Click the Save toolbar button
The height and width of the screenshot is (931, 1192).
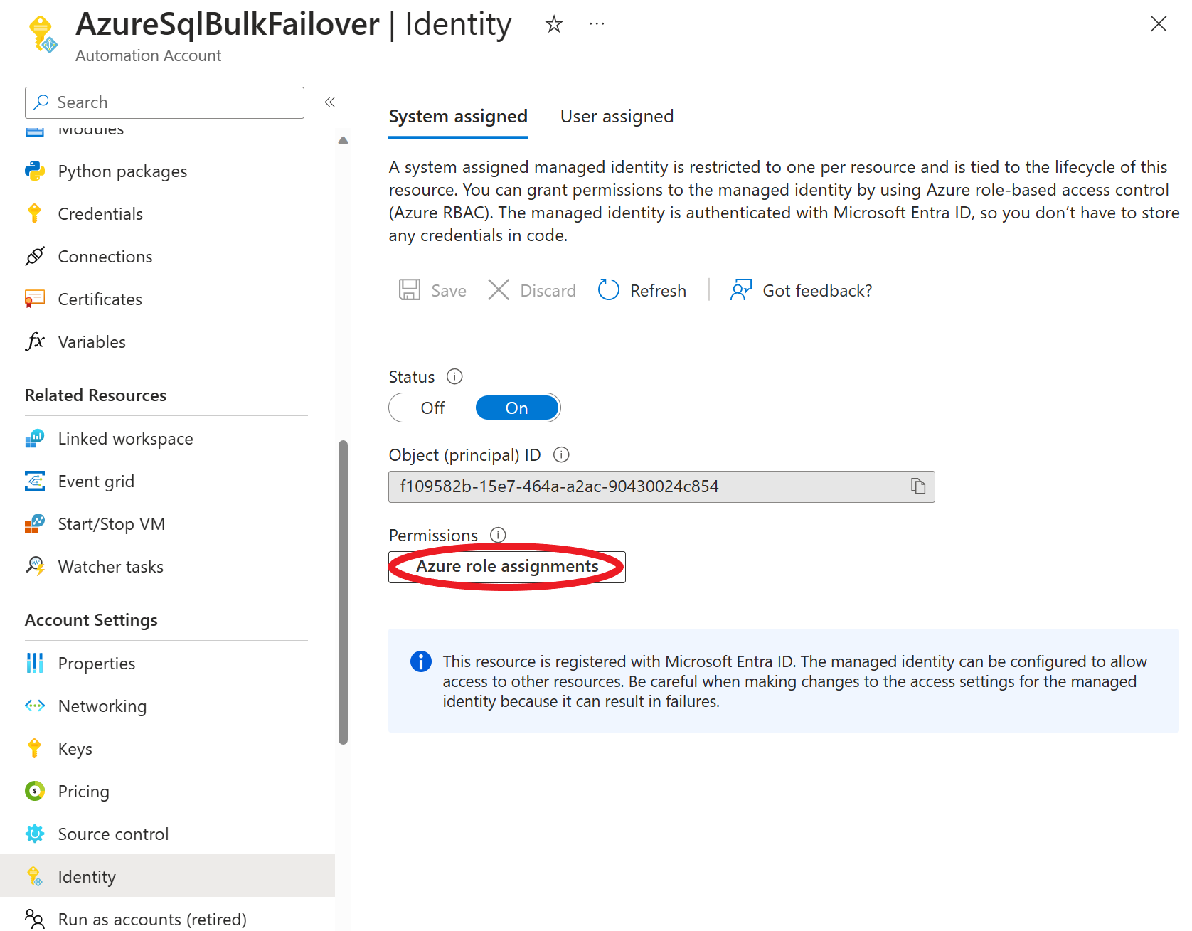432,290
